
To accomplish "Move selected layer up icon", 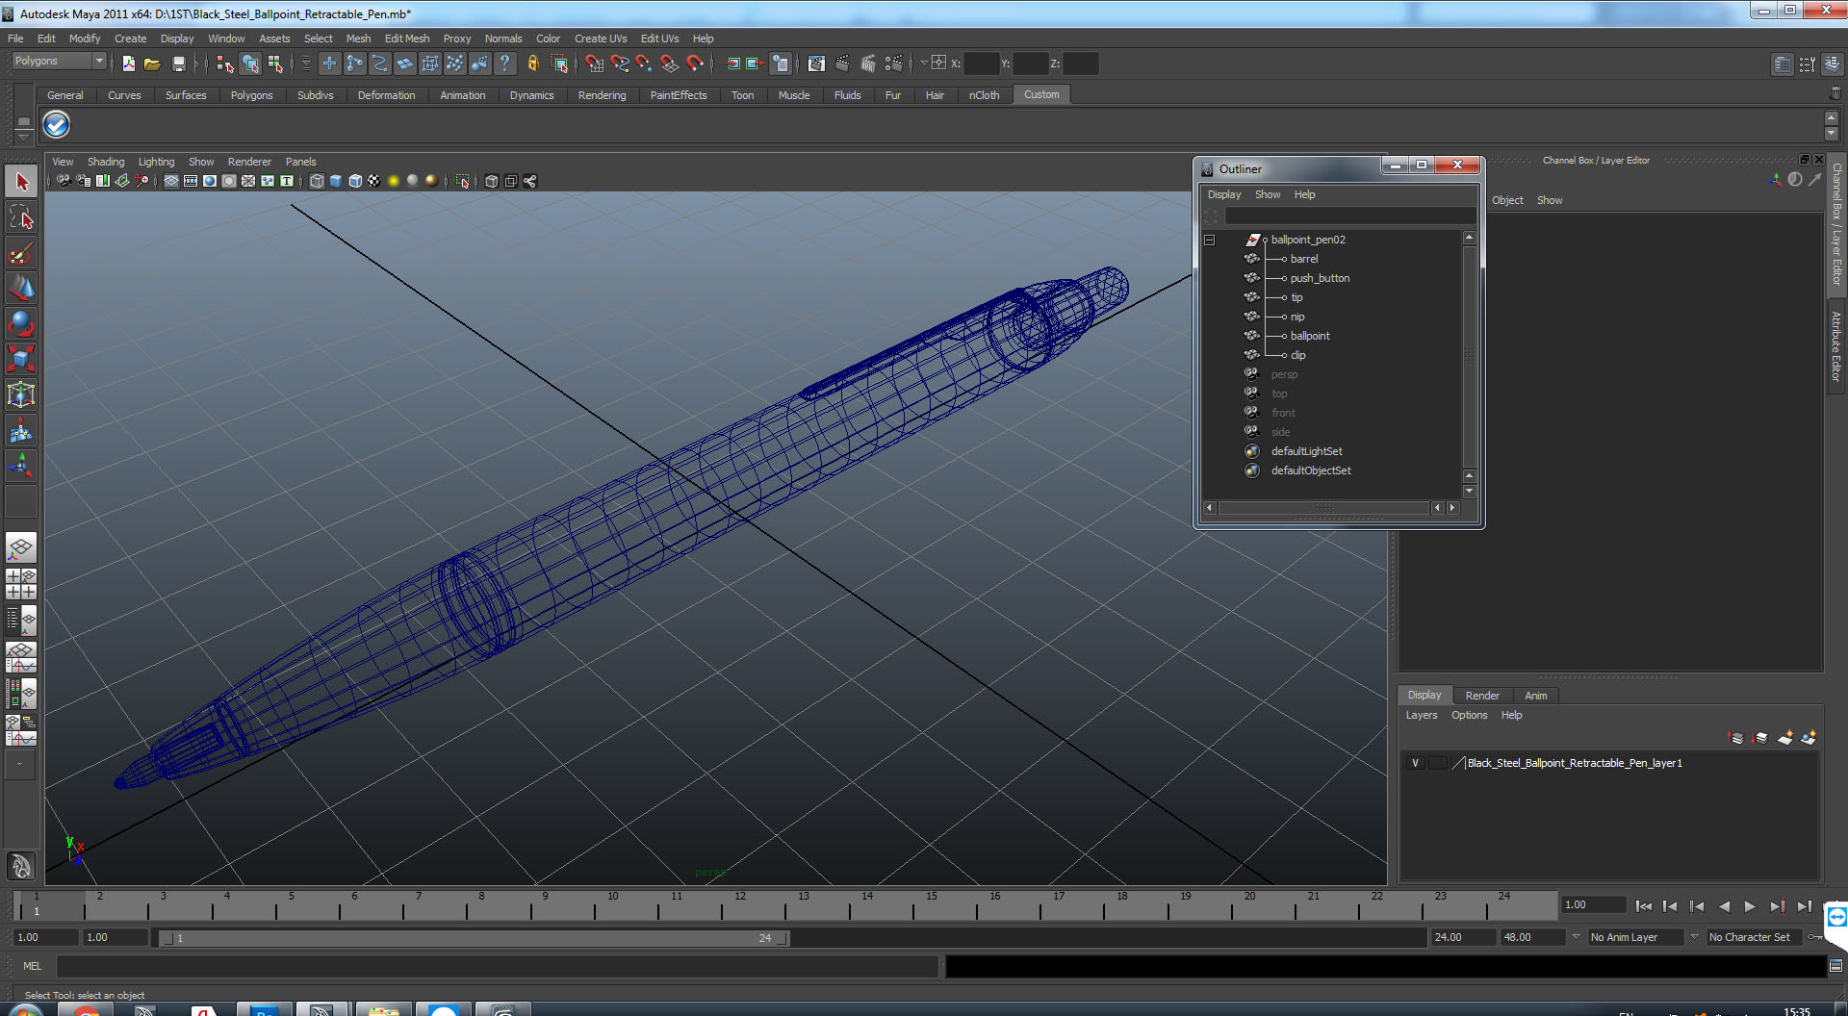I will (x=1736, y=738).
